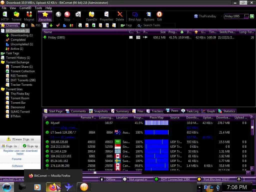The height and width of the screenshot is (192, 256).
Task: Switch to the Statistics tab
Action: [x=227, y=111]
